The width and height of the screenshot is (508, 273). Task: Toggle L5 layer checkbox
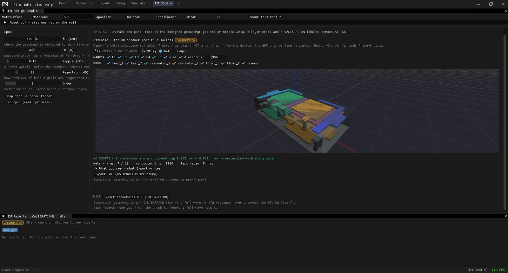pos(154,57)
